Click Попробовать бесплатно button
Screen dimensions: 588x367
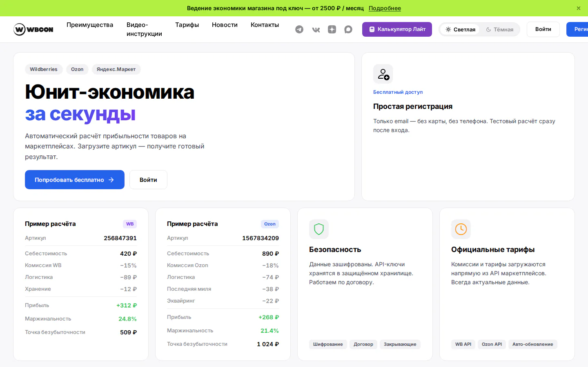pyautogui.click(x=75, y=180)
